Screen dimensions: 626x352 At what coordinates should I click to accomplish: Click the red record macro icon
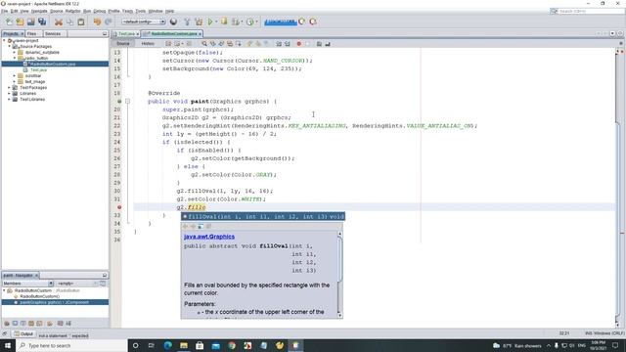[298, 43]
